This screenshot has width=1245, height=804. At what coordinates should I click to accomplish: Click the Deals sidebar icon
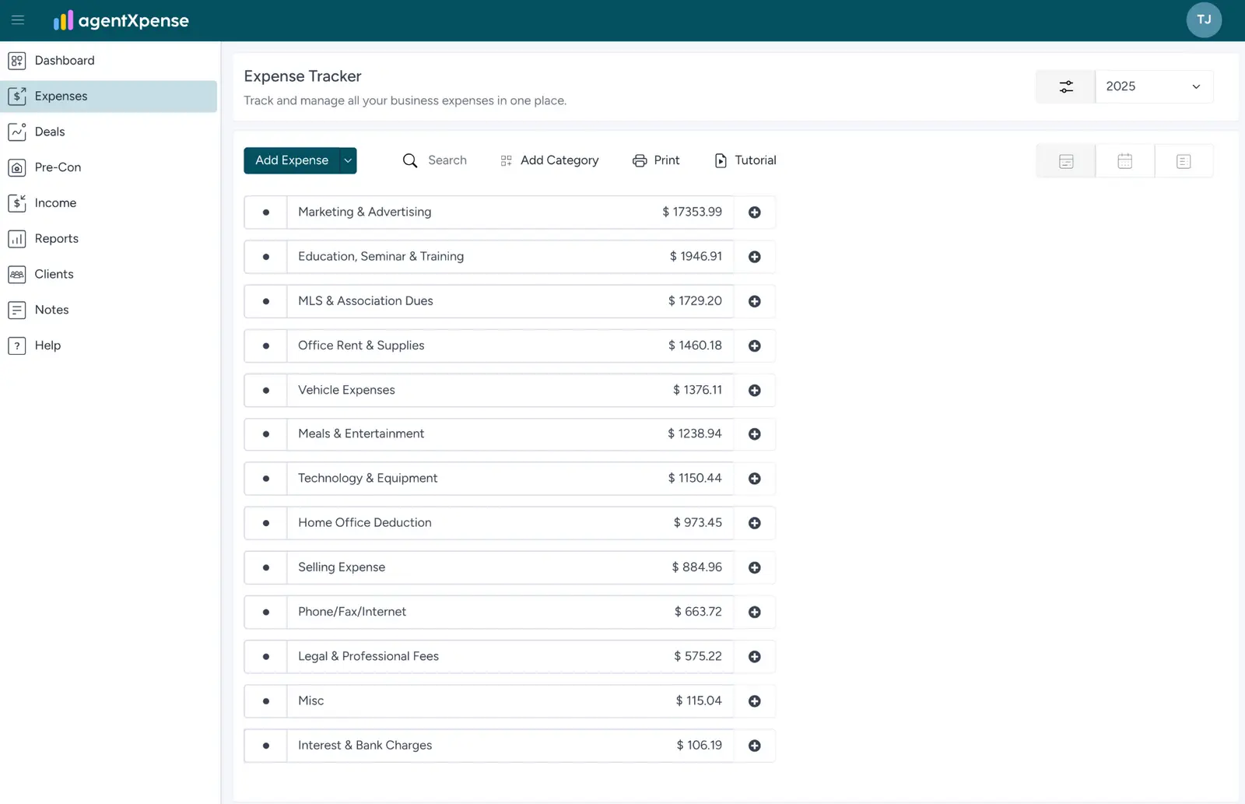[17, 132]
